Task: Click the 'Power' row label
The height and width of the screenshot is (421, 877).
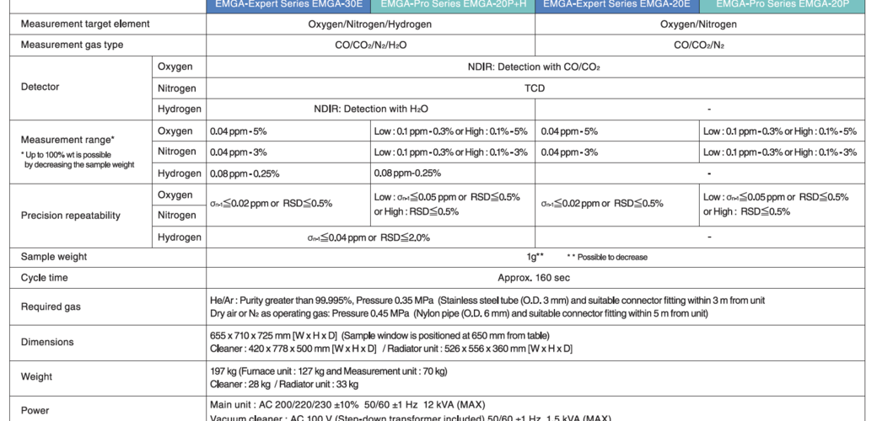Action: point(35,410)
